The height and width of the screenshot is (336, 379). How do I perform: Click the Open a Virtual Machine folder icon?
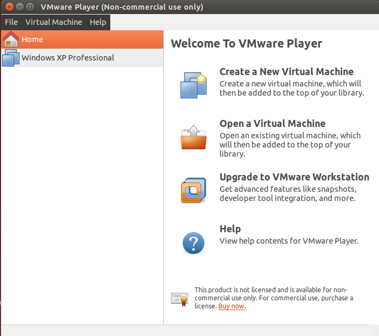click(193, 137)
